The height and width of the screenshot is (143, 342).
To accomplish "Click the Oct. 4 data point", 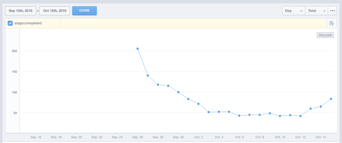I will (x=219, y=112).
